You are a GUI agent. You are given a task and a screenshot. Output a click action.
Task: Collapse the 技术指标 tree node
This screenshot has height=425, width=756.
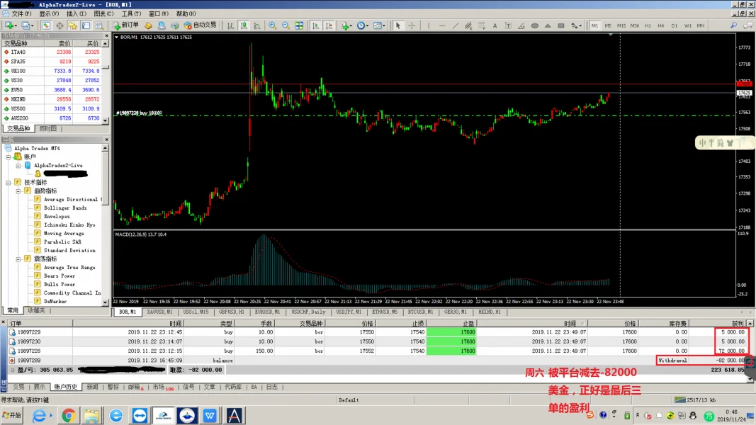tap(9, 182)
